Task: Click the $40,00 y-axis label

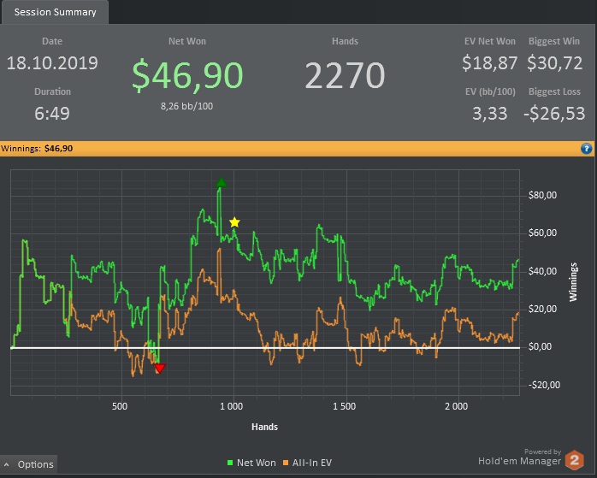Action: tap(542, 271)
